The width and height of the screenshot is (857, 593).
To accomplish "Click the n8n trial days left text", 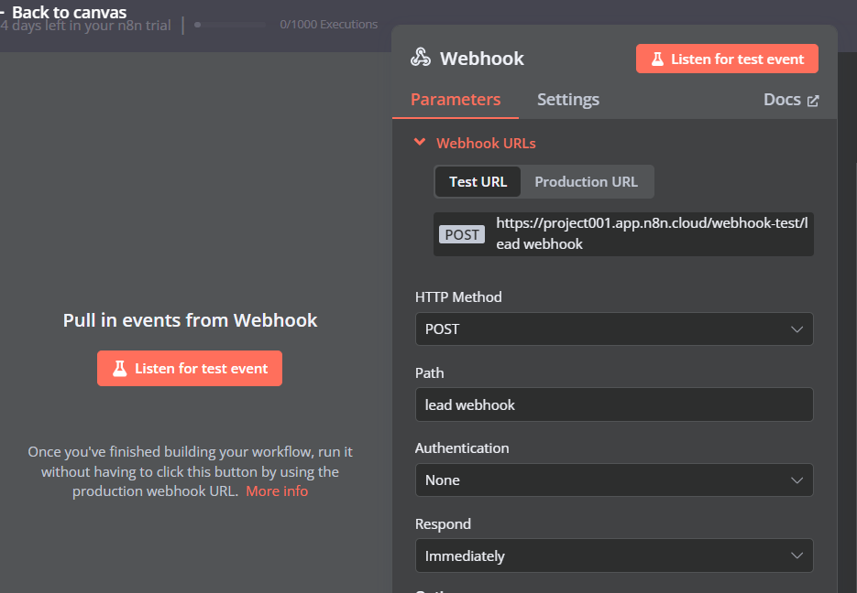I will (x=85, y=26).
